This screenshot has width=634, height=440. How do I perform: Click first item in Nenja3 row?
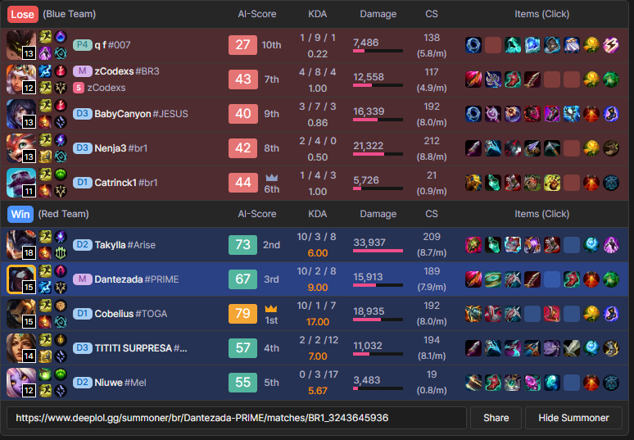click(473, 148)
